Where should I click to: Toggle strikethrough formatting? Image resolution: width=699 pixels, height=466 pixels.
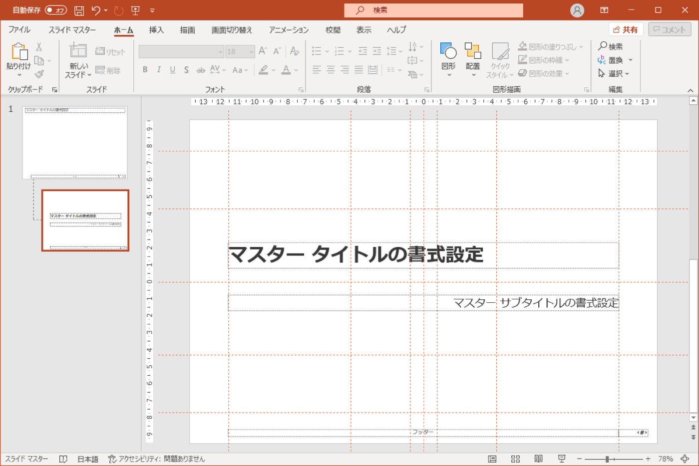pos(201,70)
